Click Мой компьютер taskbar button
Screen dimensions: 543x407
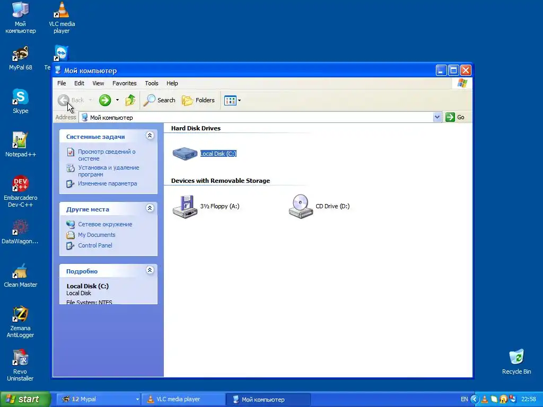coord(268,399)
